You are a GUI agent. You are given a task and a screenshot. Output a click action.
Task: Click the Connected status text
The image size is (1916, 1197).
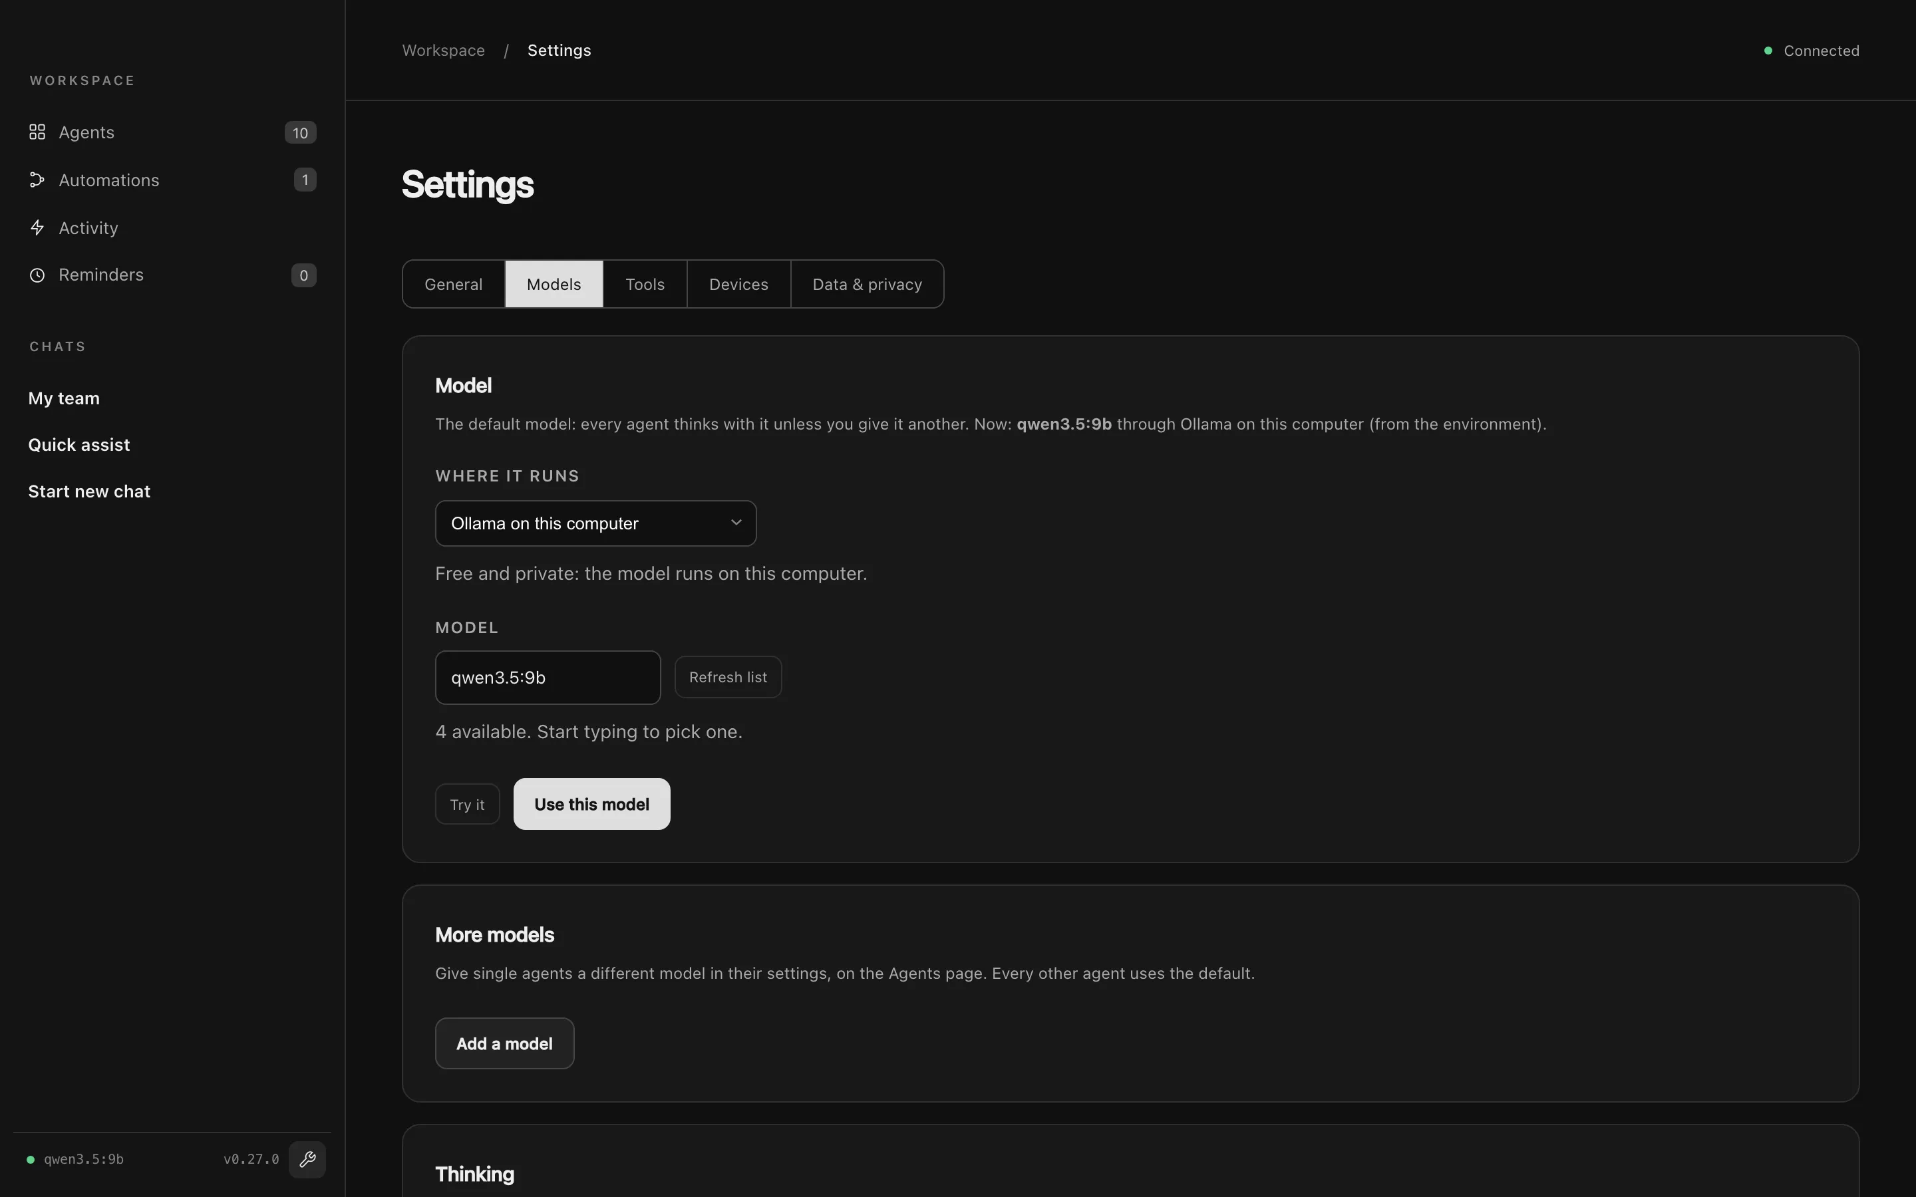pyautogui.click(x=1821, y=51)
